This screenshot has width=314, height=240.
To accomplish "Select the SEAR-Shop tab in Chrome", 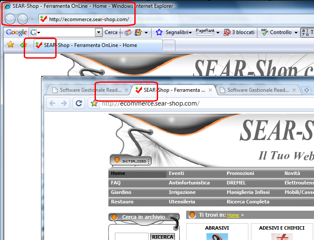I will tap(173, 90).
